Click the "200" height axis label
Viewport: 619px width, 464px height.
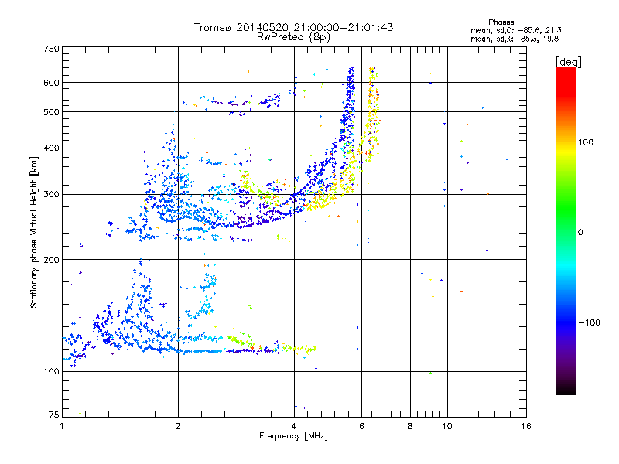click(x=51, y=260)
